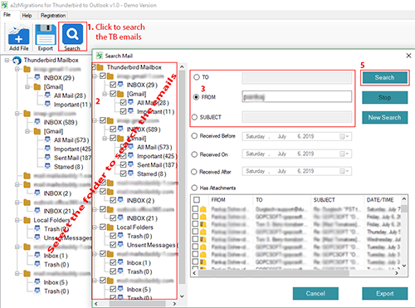Click the Search magnifier toolbar icon
The width and height of the screenshot is (415, 308).
pyautogui.click(x=72, y=34)
